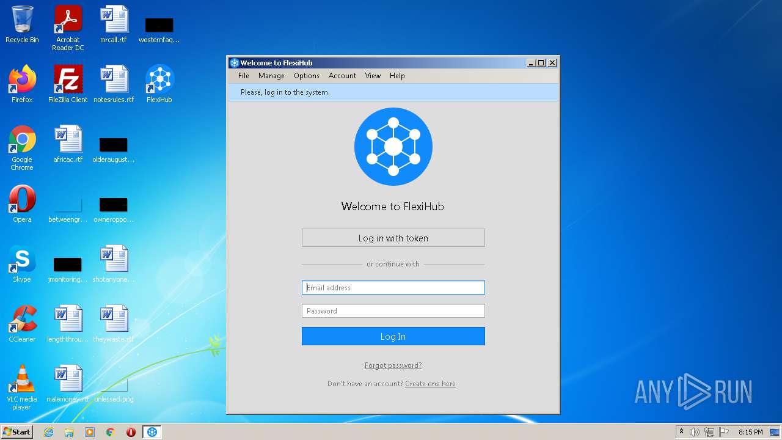This screenshot has width=782, height=440.
Task: Click the taskbar media player icon
Action: point(90,432)
